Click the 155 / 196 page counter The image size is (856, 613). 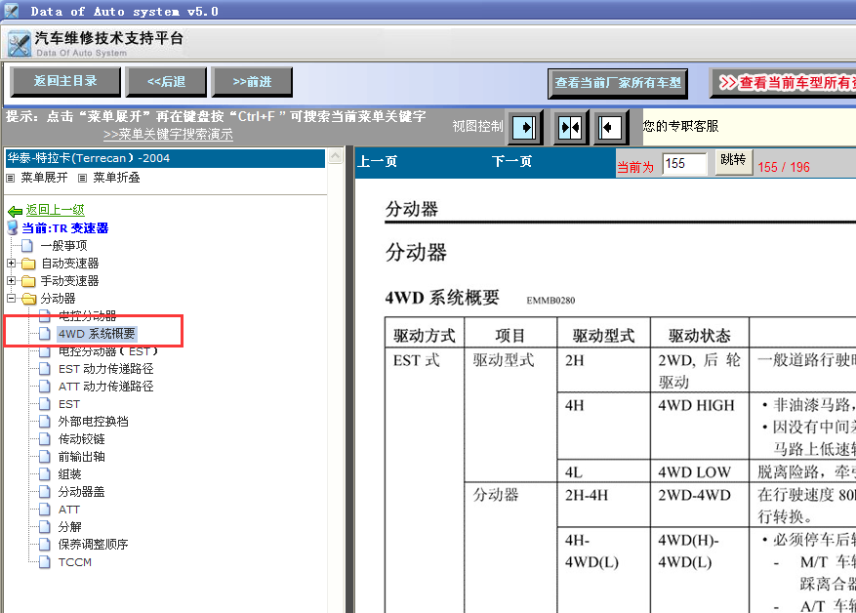click(x=784, y=167)
